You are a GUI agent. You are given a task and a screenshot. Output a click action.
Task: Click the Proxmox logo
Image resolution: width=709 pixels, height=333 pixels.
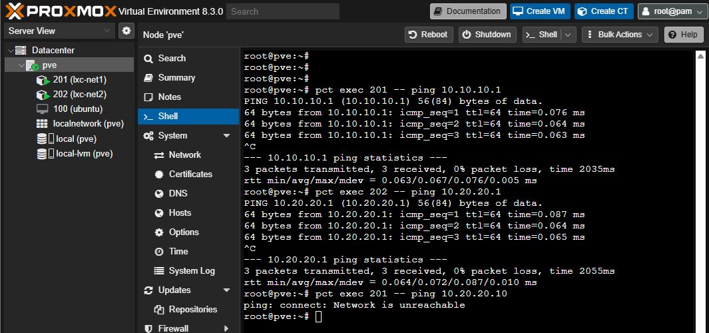click(62, 11)
